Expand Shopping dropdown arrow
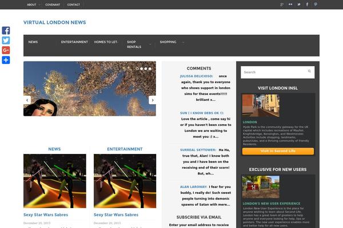Viewport: 343px width, 228px height. point(184,42)
